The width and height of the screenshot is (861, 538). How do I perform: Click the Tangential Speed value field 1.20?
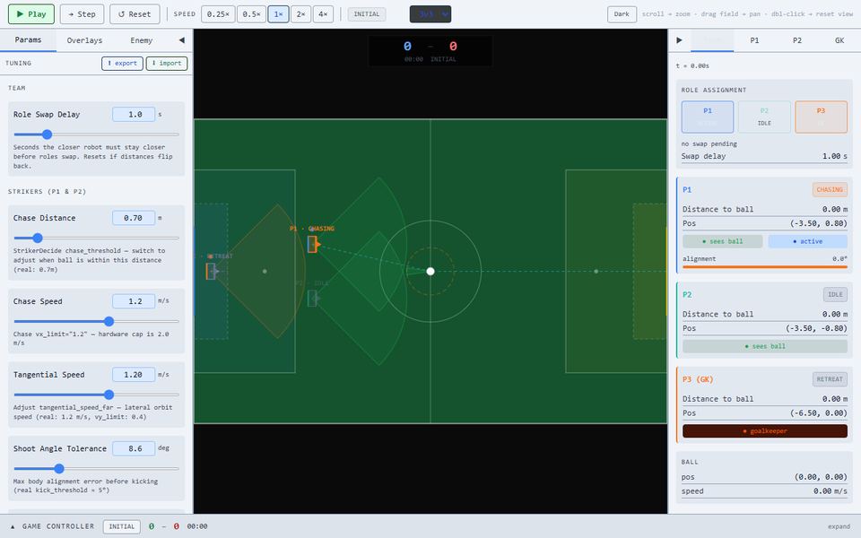134,375
